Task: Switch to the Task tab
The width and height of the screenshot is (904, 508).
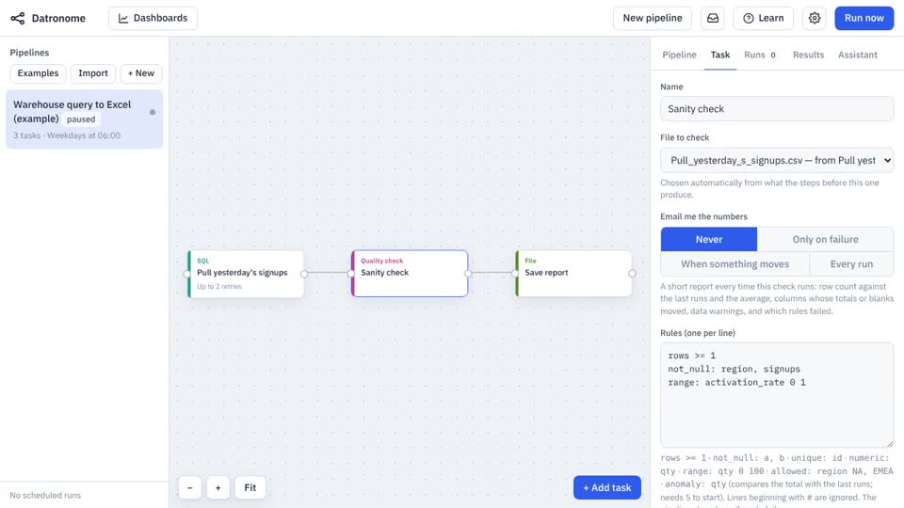Action: 720,55
